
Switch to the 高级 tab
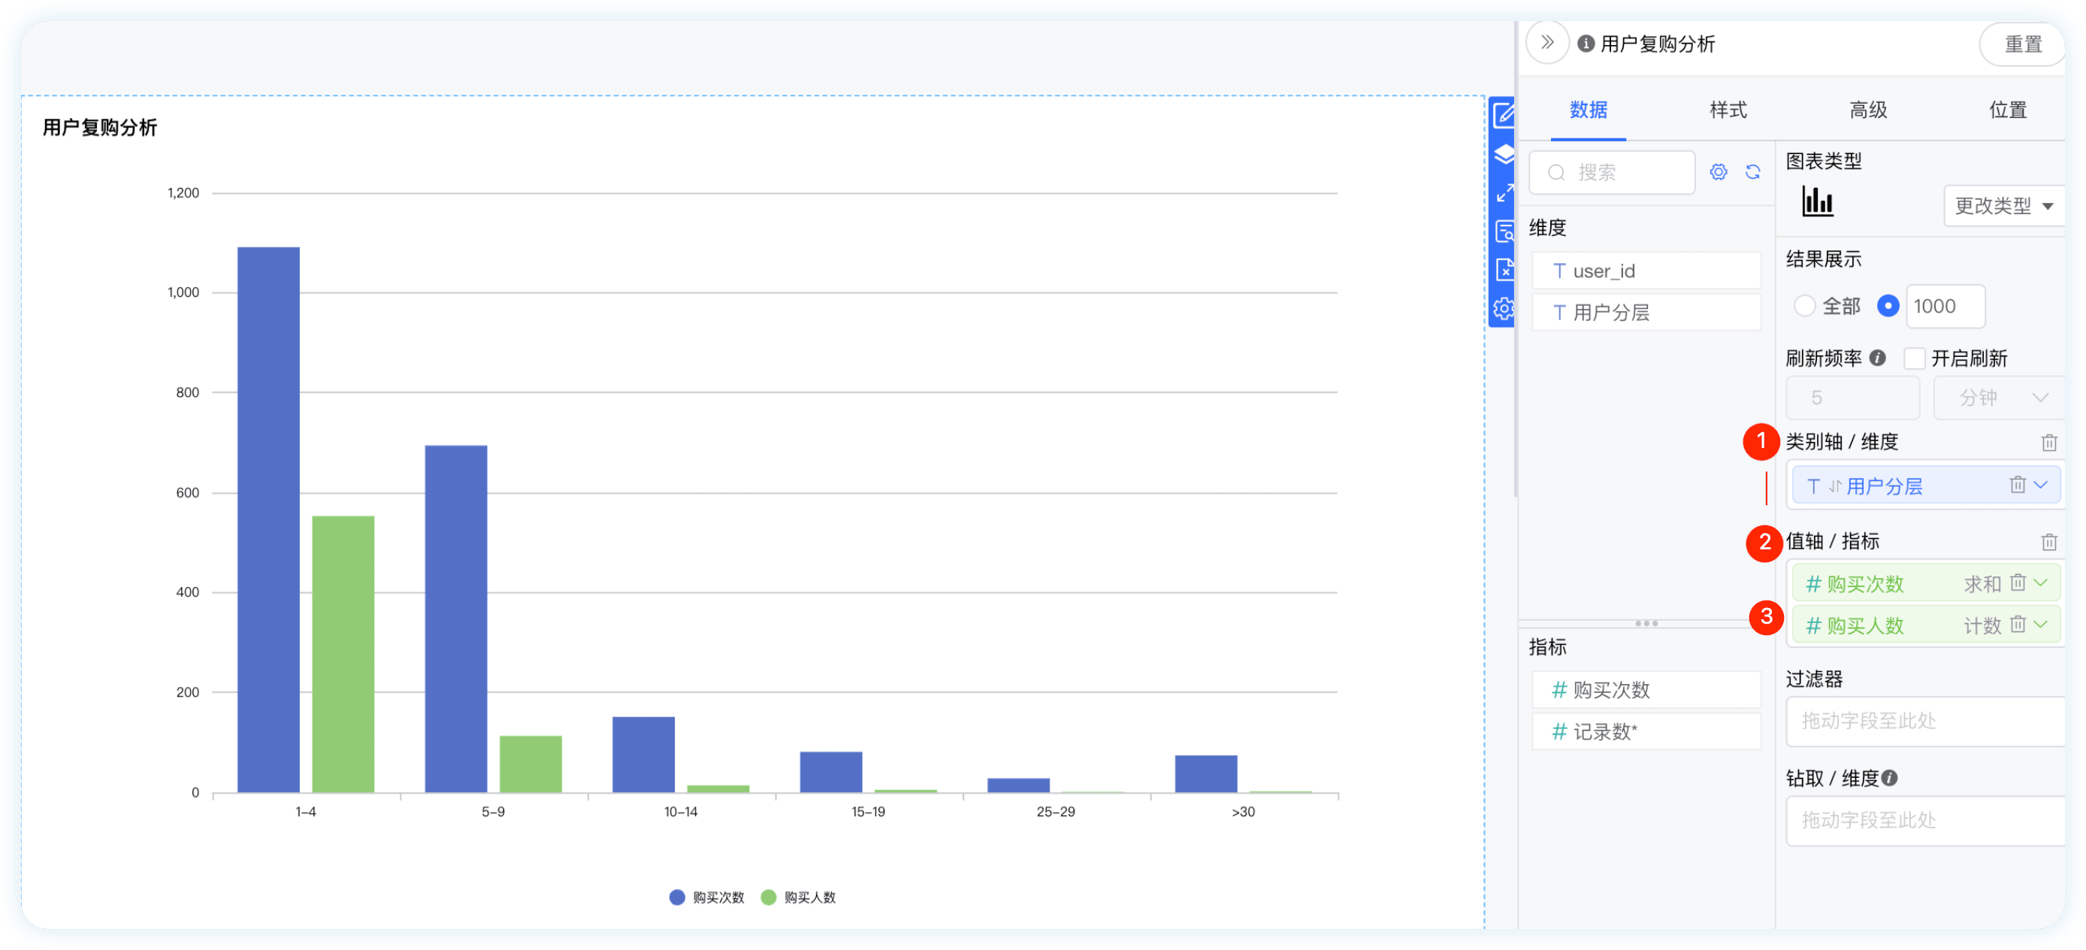point(1867,109)
